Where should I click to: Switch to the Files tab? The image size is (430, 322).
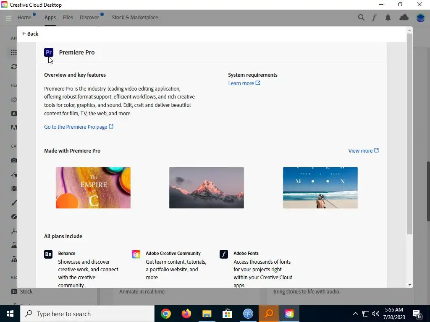pyautogui.click(x=68, y=17)
